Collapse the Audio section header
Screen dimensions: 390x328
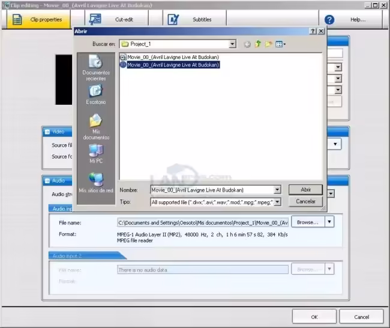coord(47,181)
